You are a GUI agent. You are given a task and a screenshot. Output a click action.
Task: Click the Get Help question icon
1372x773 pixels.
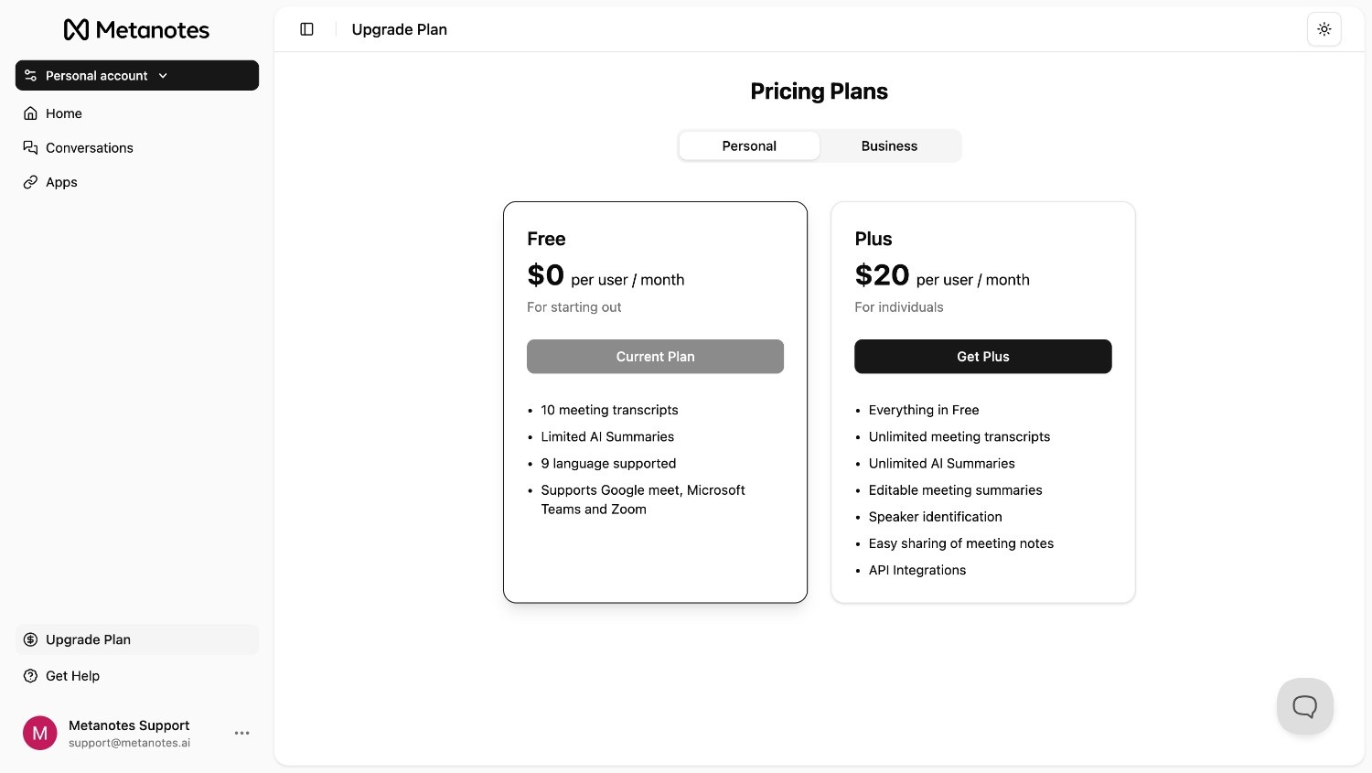click(x=30, y=676)
